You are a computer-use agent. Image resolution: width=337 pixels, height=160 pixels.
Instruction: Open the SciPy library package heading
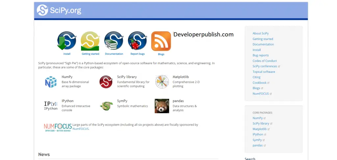pos(127,77)
